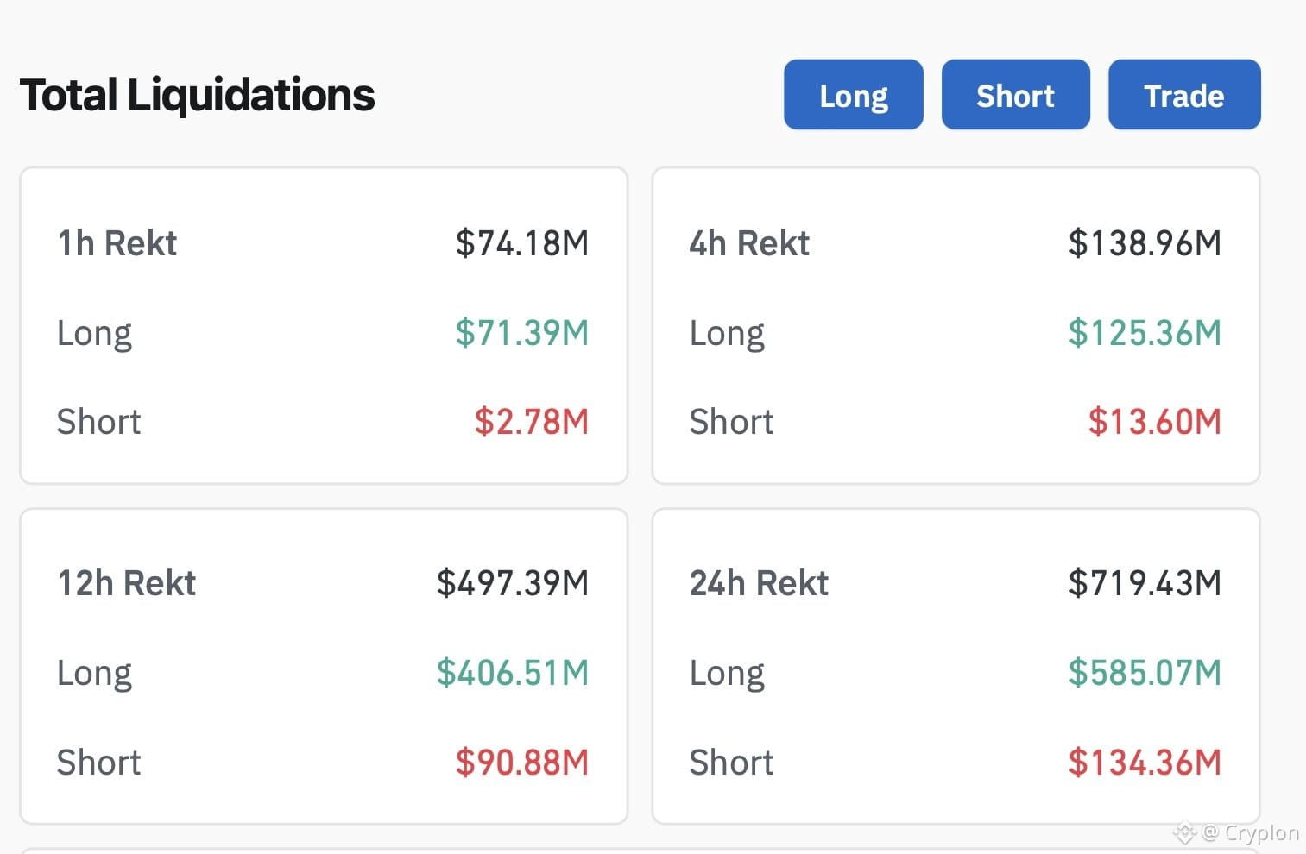Click the 24h Long value $585.07M

[x=1145, y=673]
